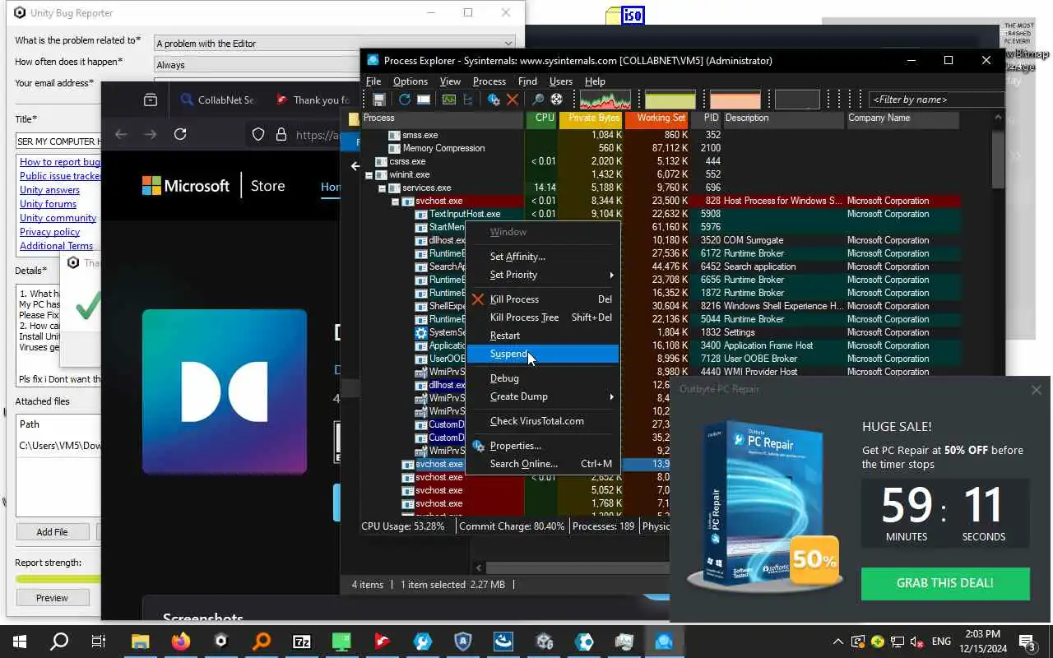The width and height of the screenshot is (1053, 658).
Task: Click the crosshair Find Window's Process icon
Action: [x=557, y=100]
